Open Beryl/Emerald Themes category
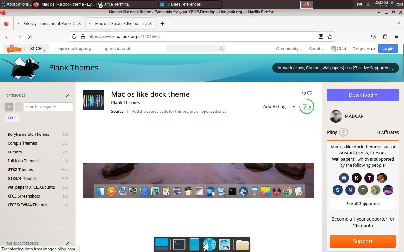 pos(28,134)
